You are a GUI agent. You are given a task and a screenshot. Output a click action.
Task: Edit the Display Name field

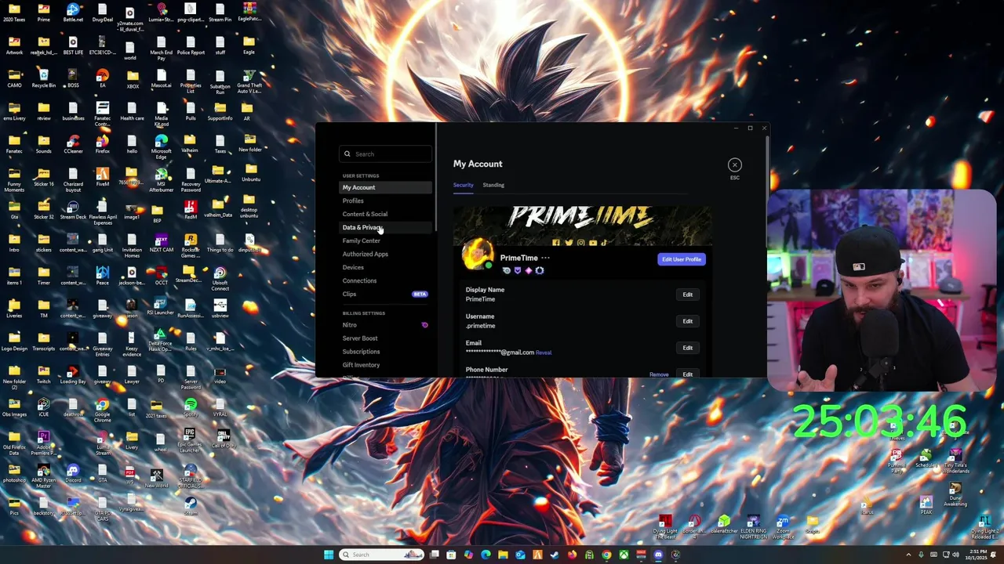(687, 295)
